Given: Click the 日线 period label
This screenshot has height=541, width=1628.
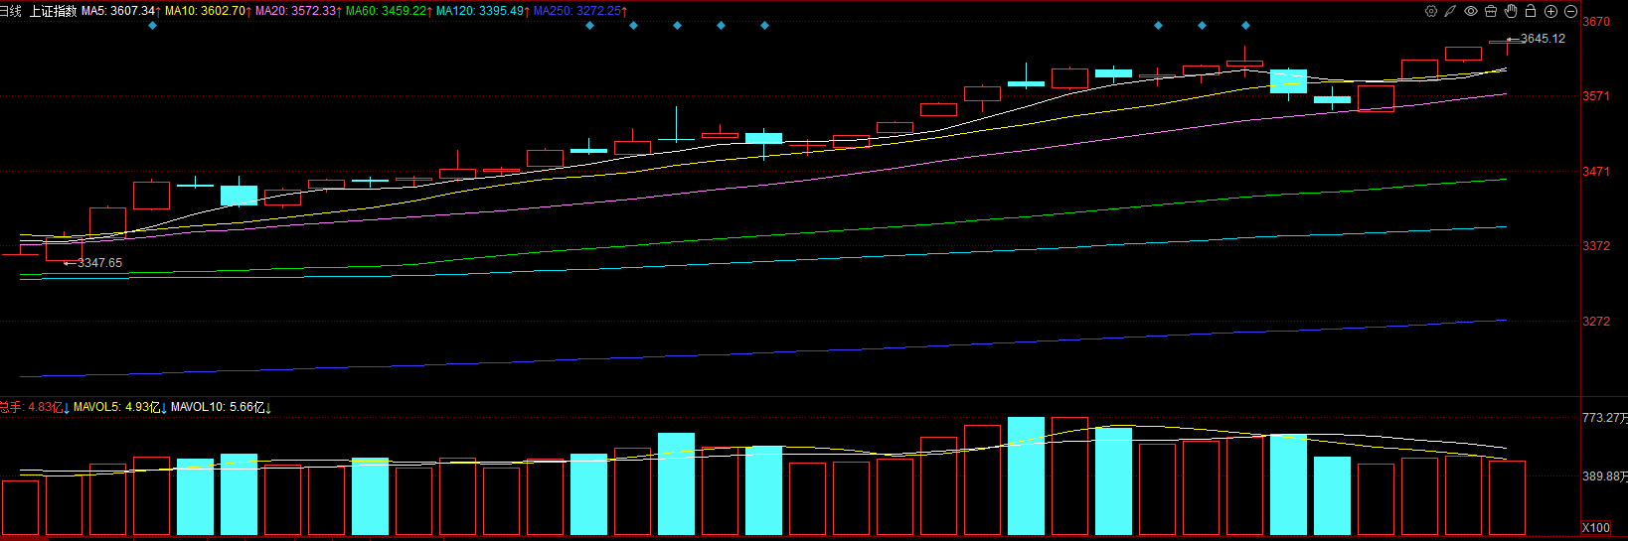Looking at the screenshot, I should tap(11, 11).
